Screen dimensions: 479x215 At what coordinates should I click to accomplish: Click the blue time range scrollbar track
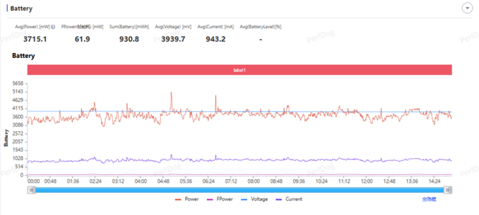(239, 190)
